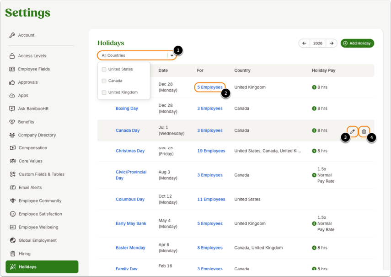Viewport: 391px width, 277px height.
Task: Open Account settings
Action: (26, 35)
